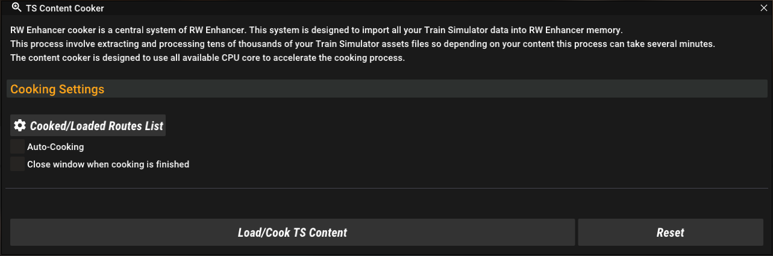Image resolution: width=773 pixels, height=256 pixels.
Task: Click the empty space right of Routes List button
Action: pos(422,126)
